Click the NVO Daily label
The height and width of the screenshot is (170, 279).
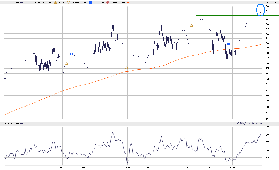point(11,2)
